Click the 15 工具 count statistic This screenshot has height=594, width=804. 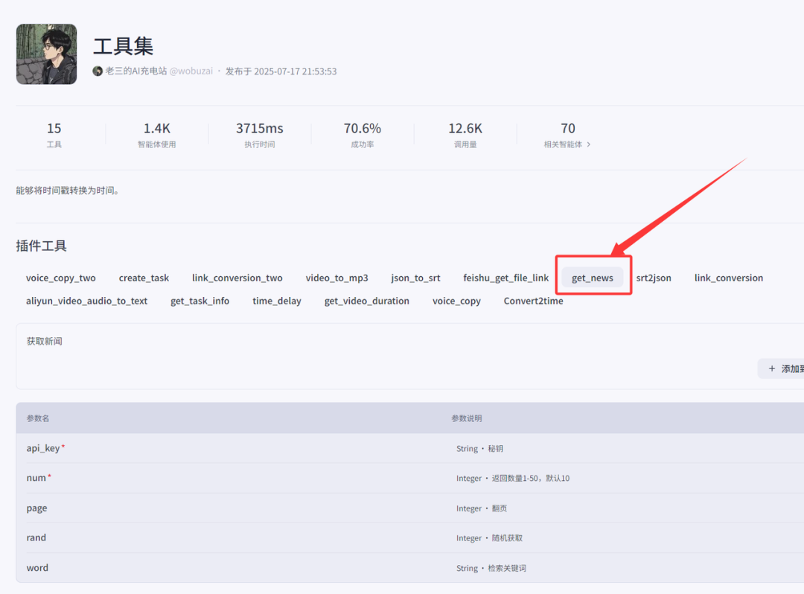(54, 134)
